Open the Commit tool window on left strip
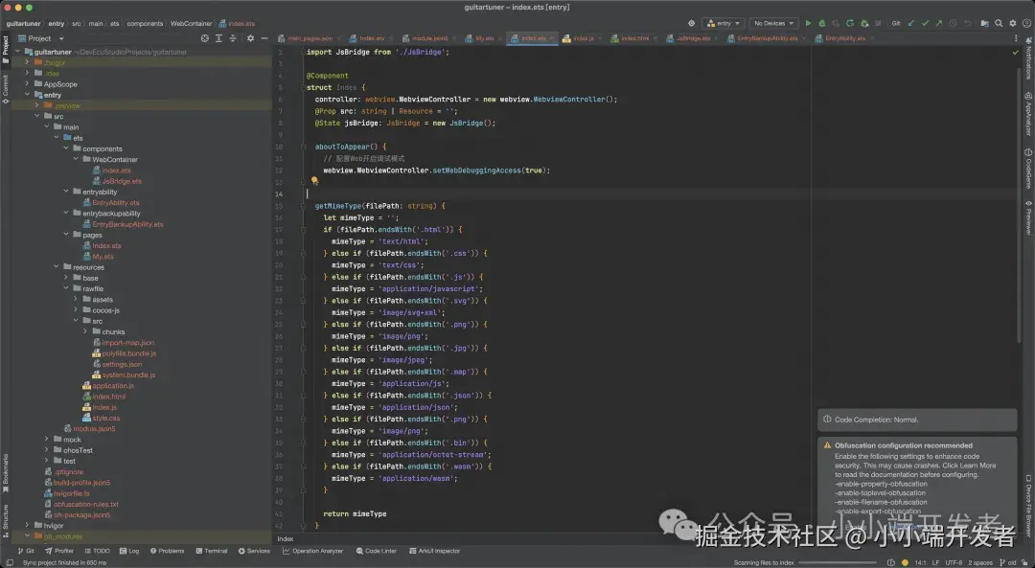This screenshot has height=568, width=1035. pyautogui.click(x=6, y=89)
